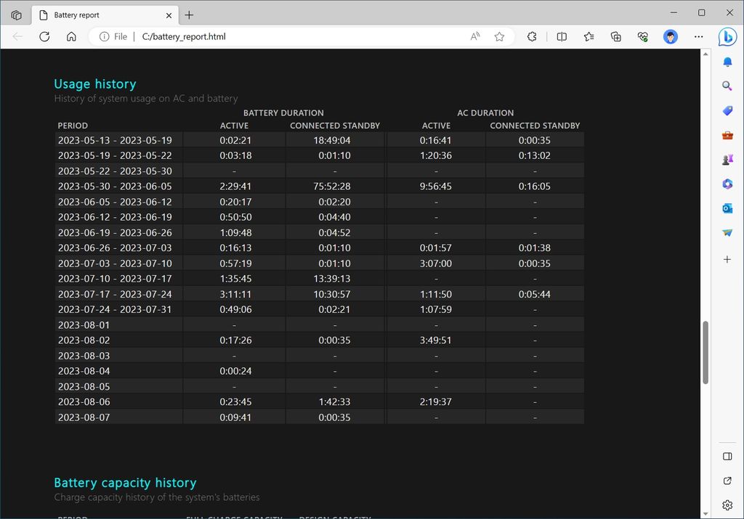The image size is (744, 519).
Task: Add this page to favorites
Action: pos(499,36)
